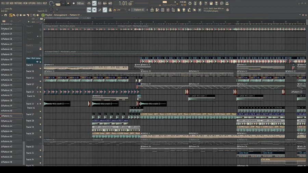Click the one-click audio recording microphone
The width and height of the screenshot is (308, 173).
(x=200, y=3)
